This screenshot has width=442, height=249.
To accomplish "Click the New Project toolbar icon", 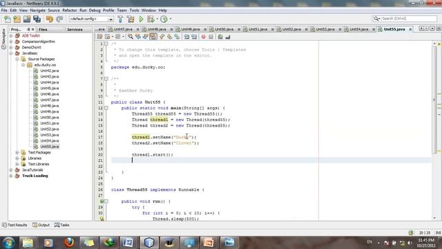I will (x=17, y=19).
